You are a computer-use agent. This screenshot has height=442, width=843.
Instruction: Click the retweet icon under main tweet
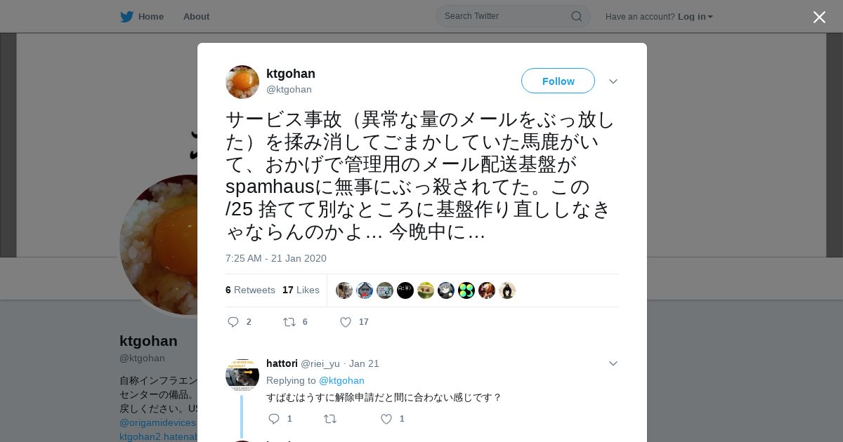289,322
